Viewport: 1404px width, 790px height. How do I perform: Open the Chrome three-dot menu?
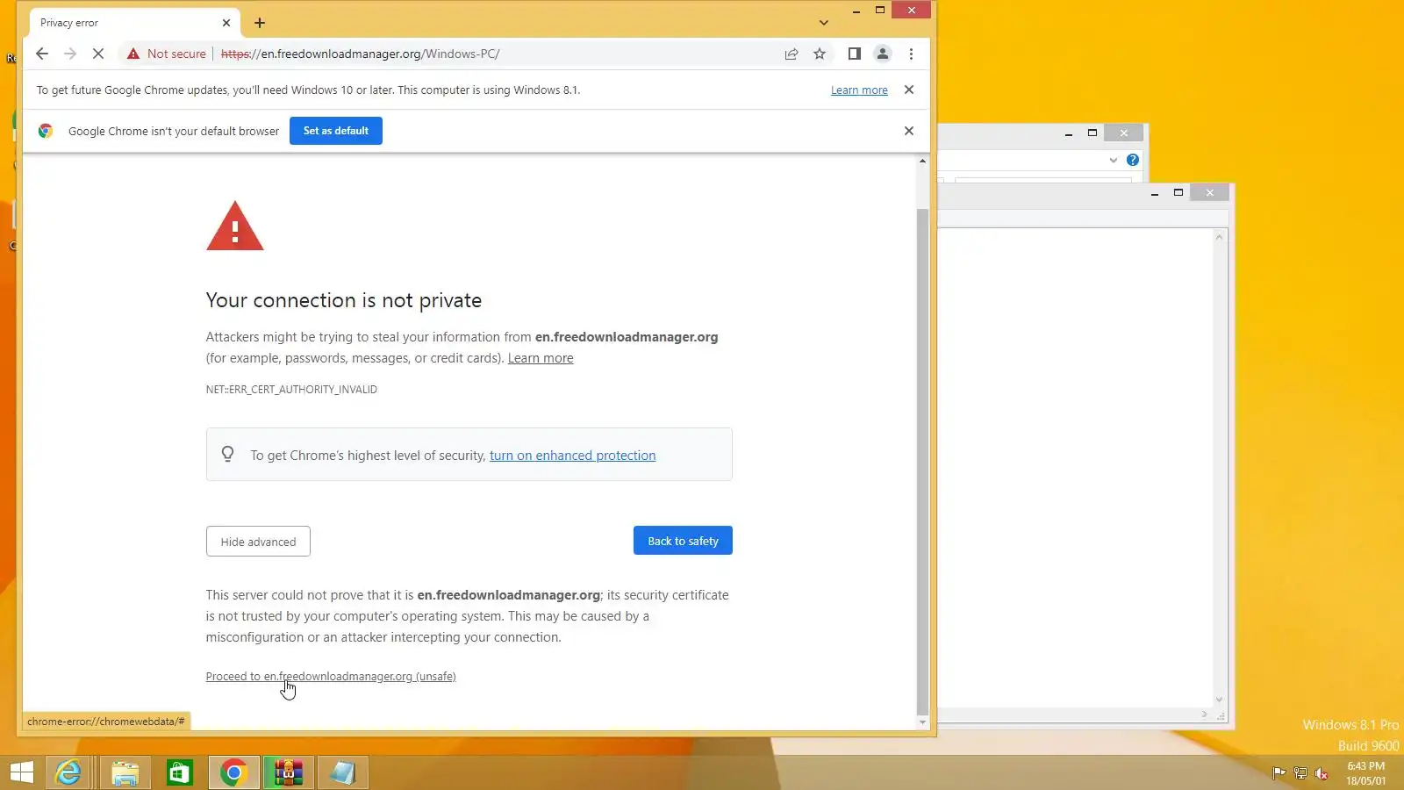click(x=911, y=54)
